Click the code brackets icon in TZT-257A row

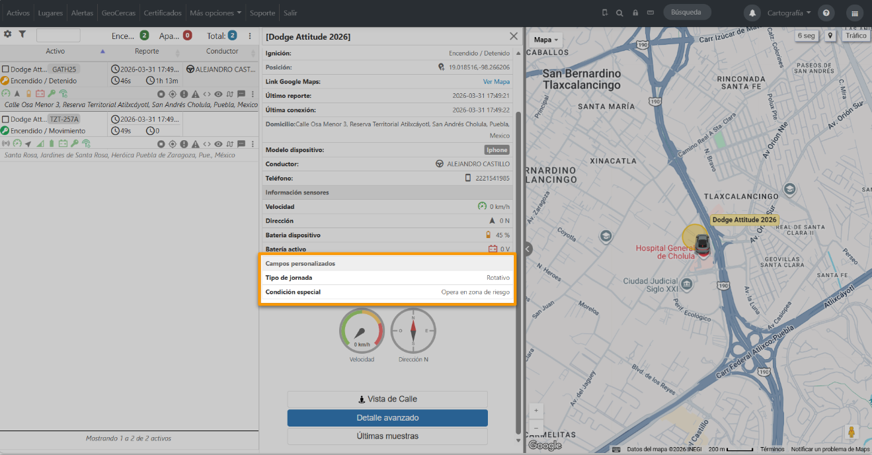206,144
